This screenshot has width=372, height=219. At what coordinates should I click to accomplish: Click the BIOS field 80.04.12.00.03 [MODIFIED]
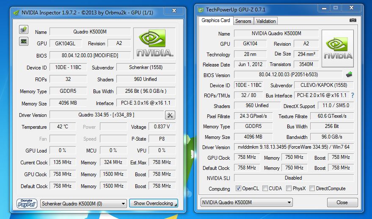pyautogui.click(x=90, y=55)
